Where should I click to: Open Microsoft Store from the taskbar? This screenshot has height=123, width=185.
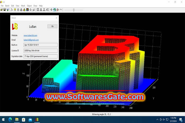23,120
